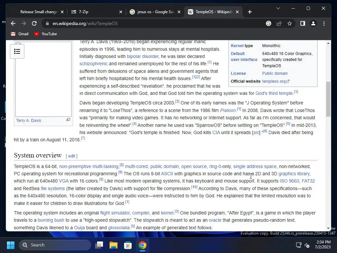
Task: Open VGA link
Action: [64, 181]
